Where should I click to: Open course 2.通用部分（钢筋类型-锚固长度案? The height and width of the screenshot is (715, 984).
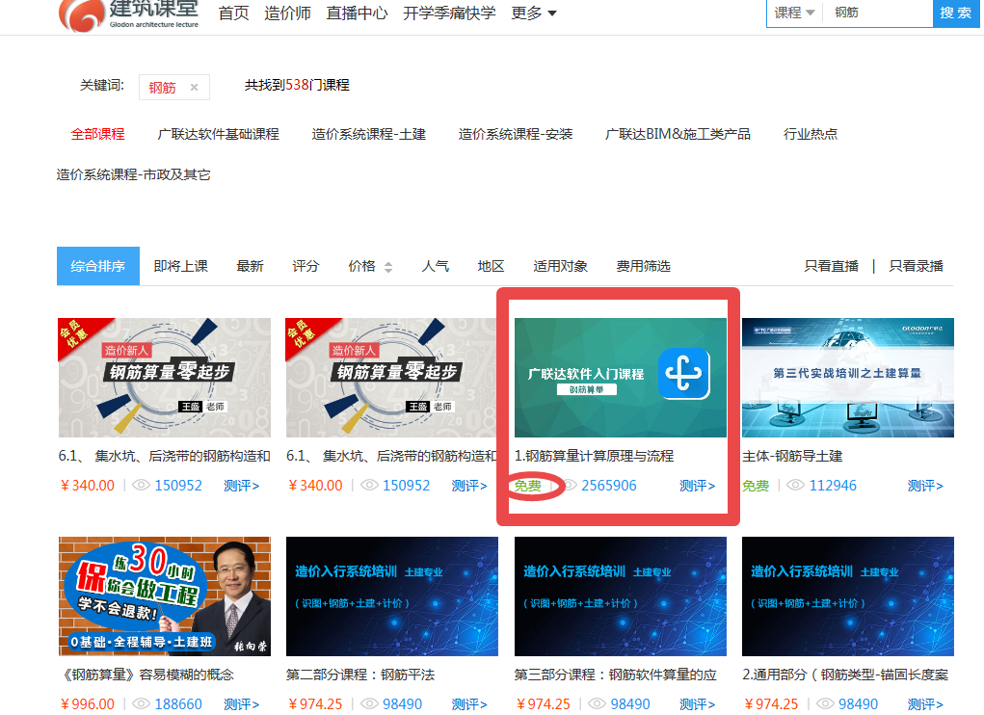pos(845,675)
